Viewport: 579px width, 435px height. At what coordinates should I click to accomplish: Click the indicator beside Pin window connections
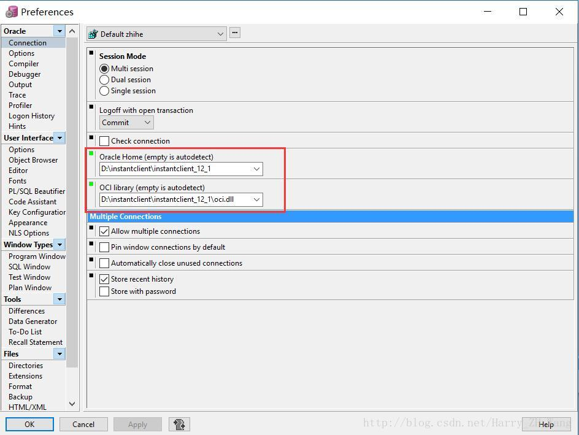click(91, 244)
